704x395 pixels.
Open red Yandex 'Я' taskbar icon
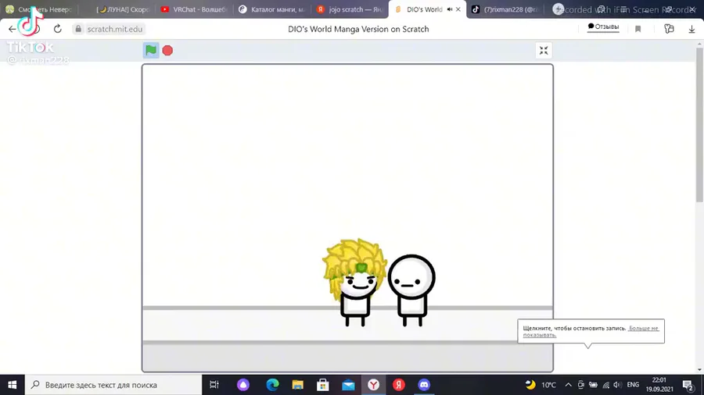399,385
